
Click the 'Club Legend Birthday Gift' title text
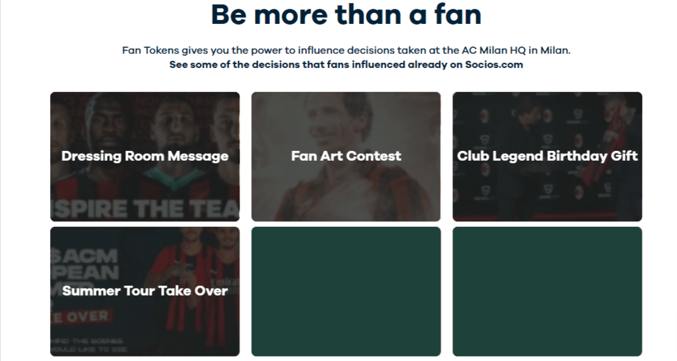547,156
